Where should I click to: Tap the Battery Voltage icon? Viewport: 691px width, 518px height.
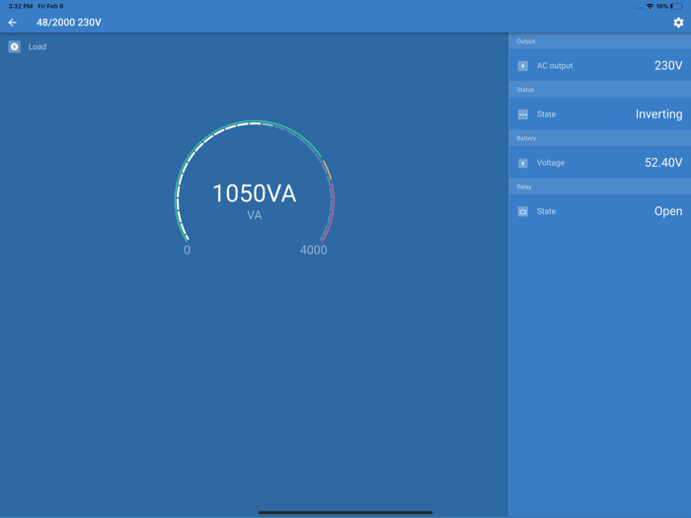pos(522,163)
